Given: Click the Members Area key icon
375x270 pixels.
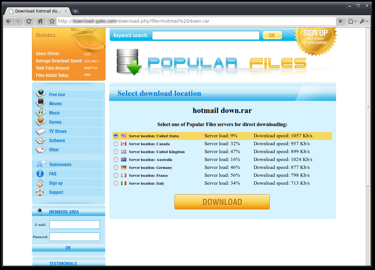Looking at the screenshot, I should click(41, 211).
